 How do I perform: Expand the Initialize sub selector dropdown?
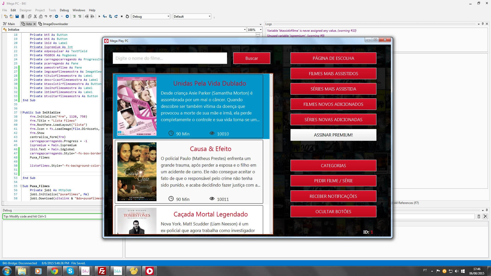coord(244,30)
